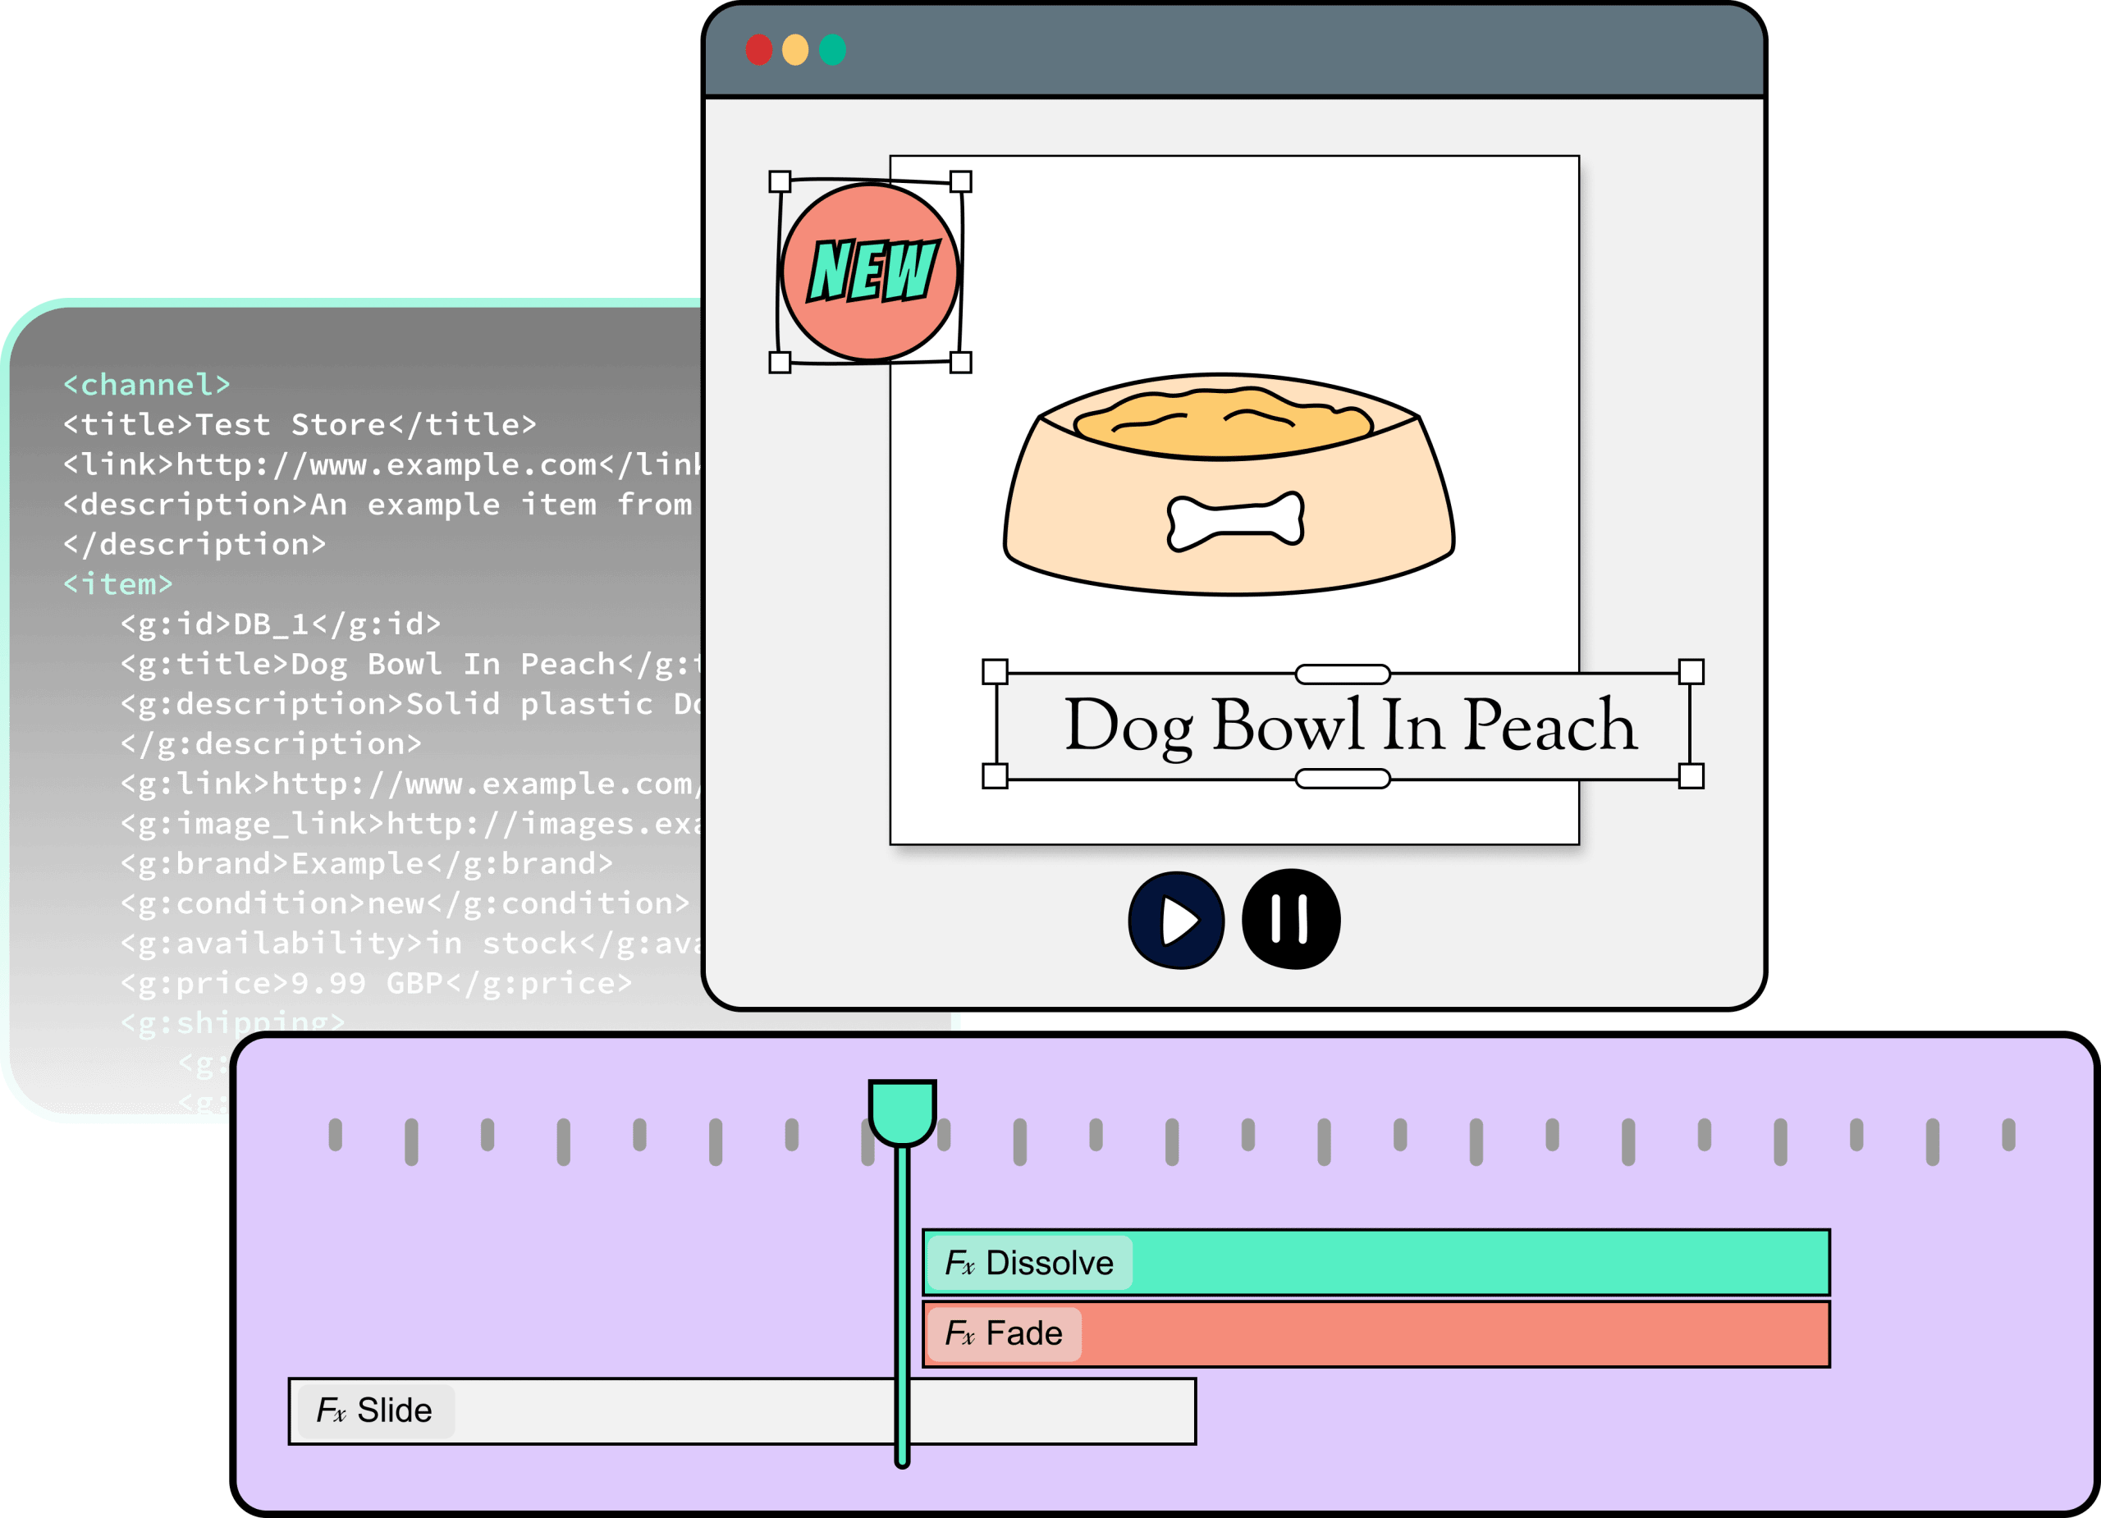Click the Fx Fade label
Image resolution: width=2101 pixels, height=1518 pixels.
(1005, 1333)
